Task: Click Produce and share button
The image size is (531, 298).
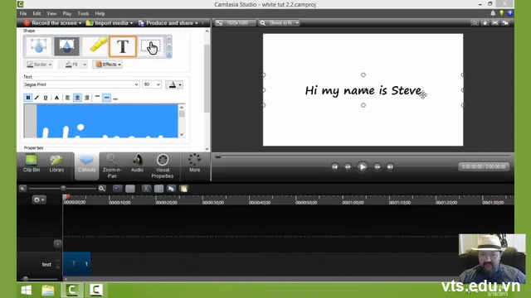Action: click(168, 23)
